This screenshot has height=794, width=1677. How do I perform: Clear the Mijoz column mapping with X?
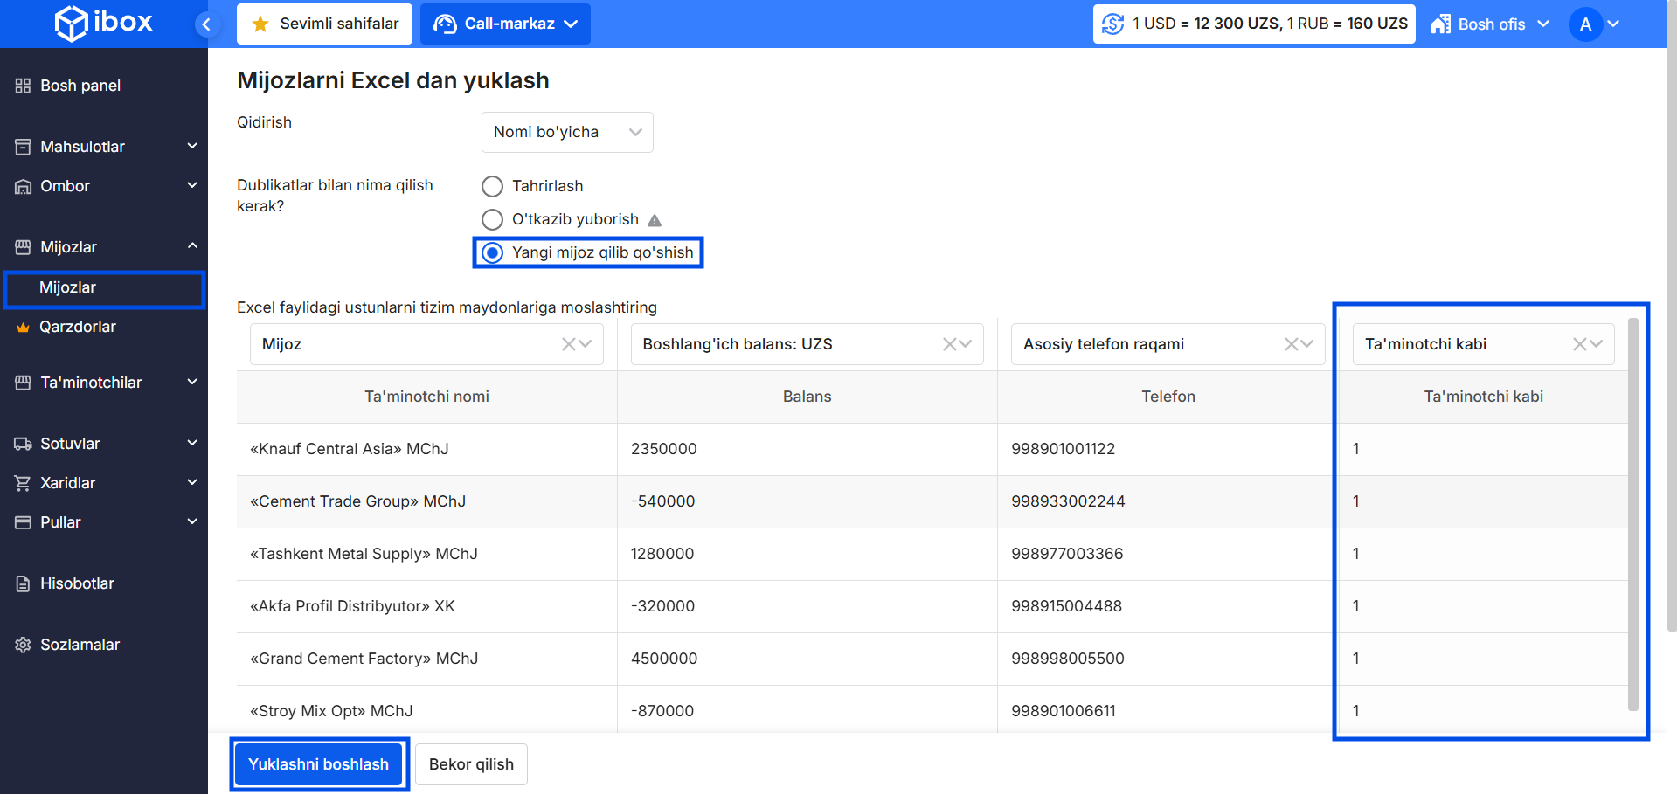569,344
